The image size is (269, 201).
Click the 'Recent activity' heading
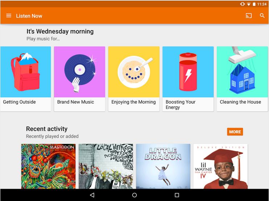coord(47,129)
